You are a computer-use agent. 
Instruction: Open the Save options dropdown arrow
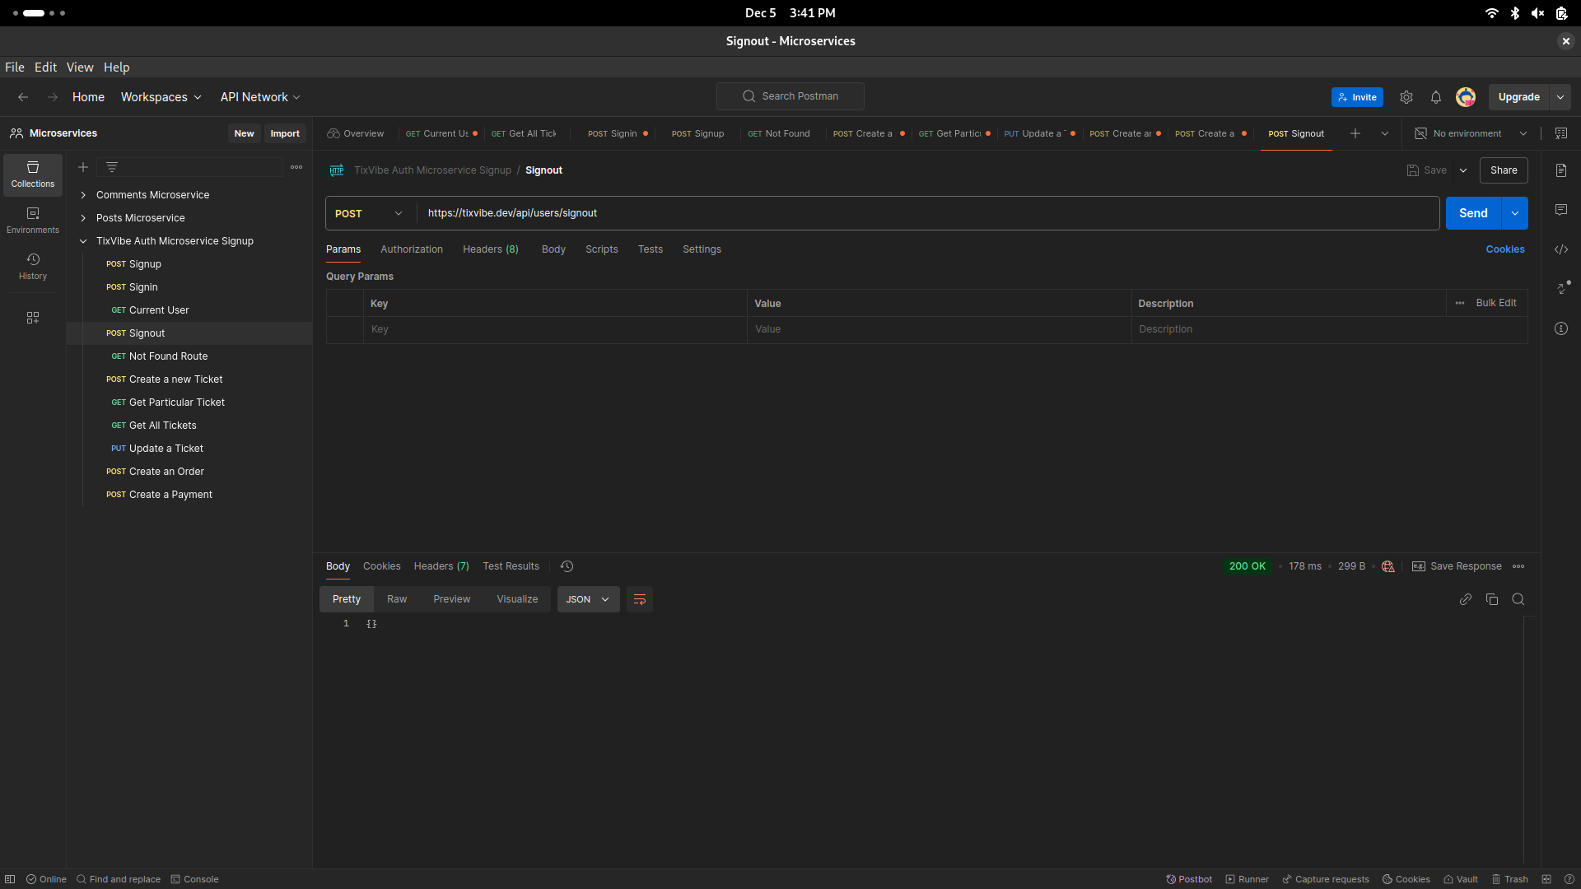[x=1463, y=170]
